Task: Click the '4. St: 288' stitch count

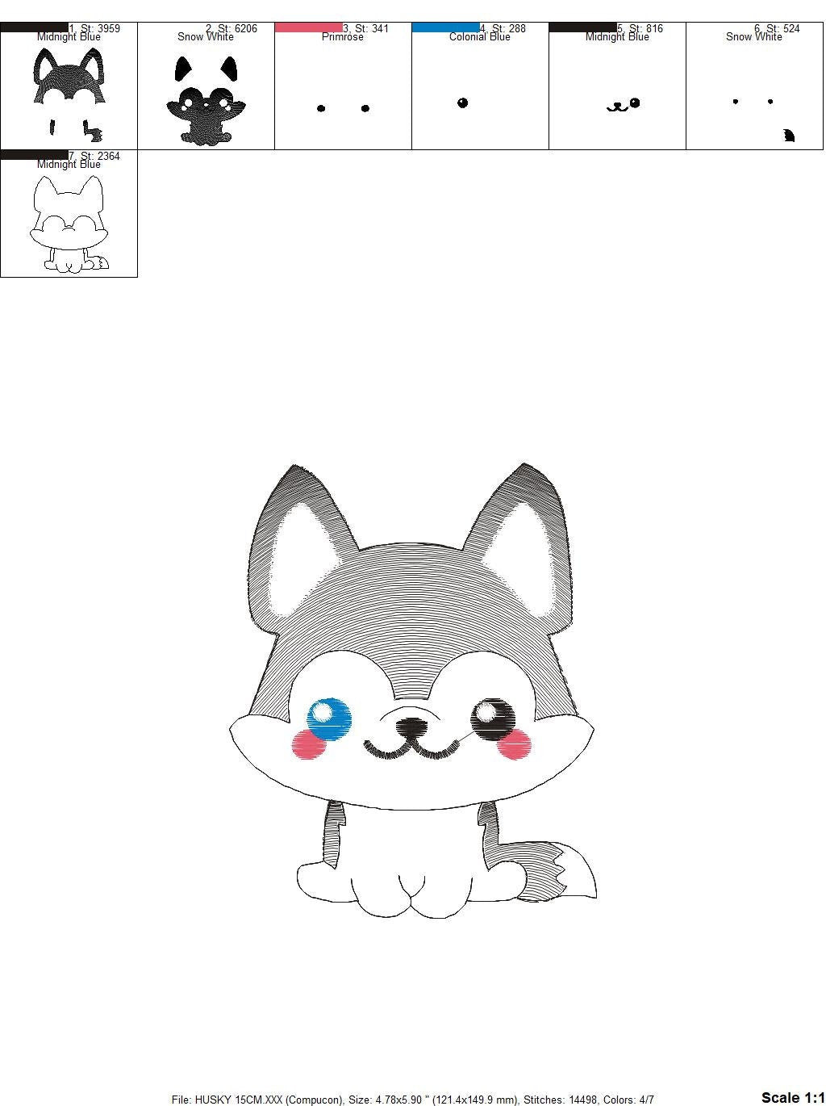Action: 503,28
